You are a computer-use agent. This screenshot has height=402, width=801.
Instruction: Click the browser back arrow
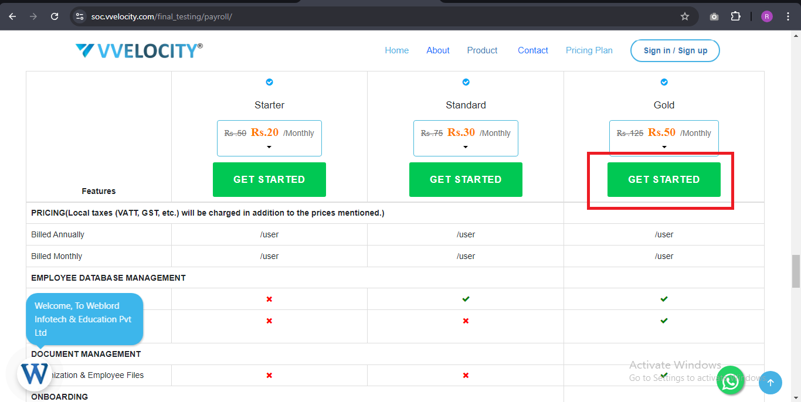[x=12, y=16]
